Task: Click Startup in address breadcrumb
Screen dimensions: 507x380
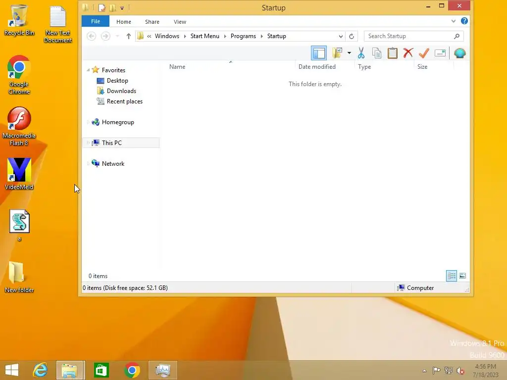Action: (x=276, y=36)
